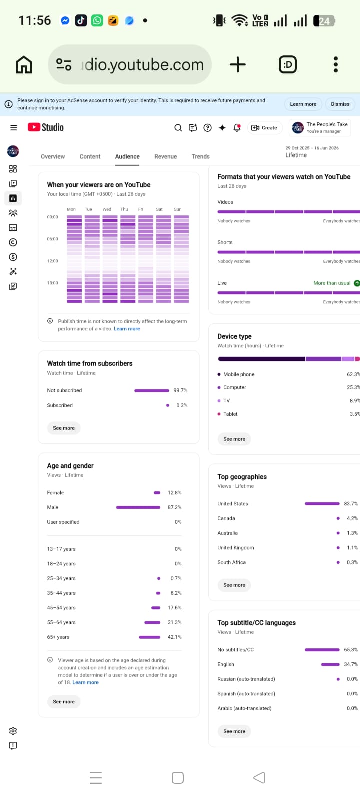Open The People's Take channel switcher
Image resolution: width=360 pixels, height=800 pixels.
[320, 128]
